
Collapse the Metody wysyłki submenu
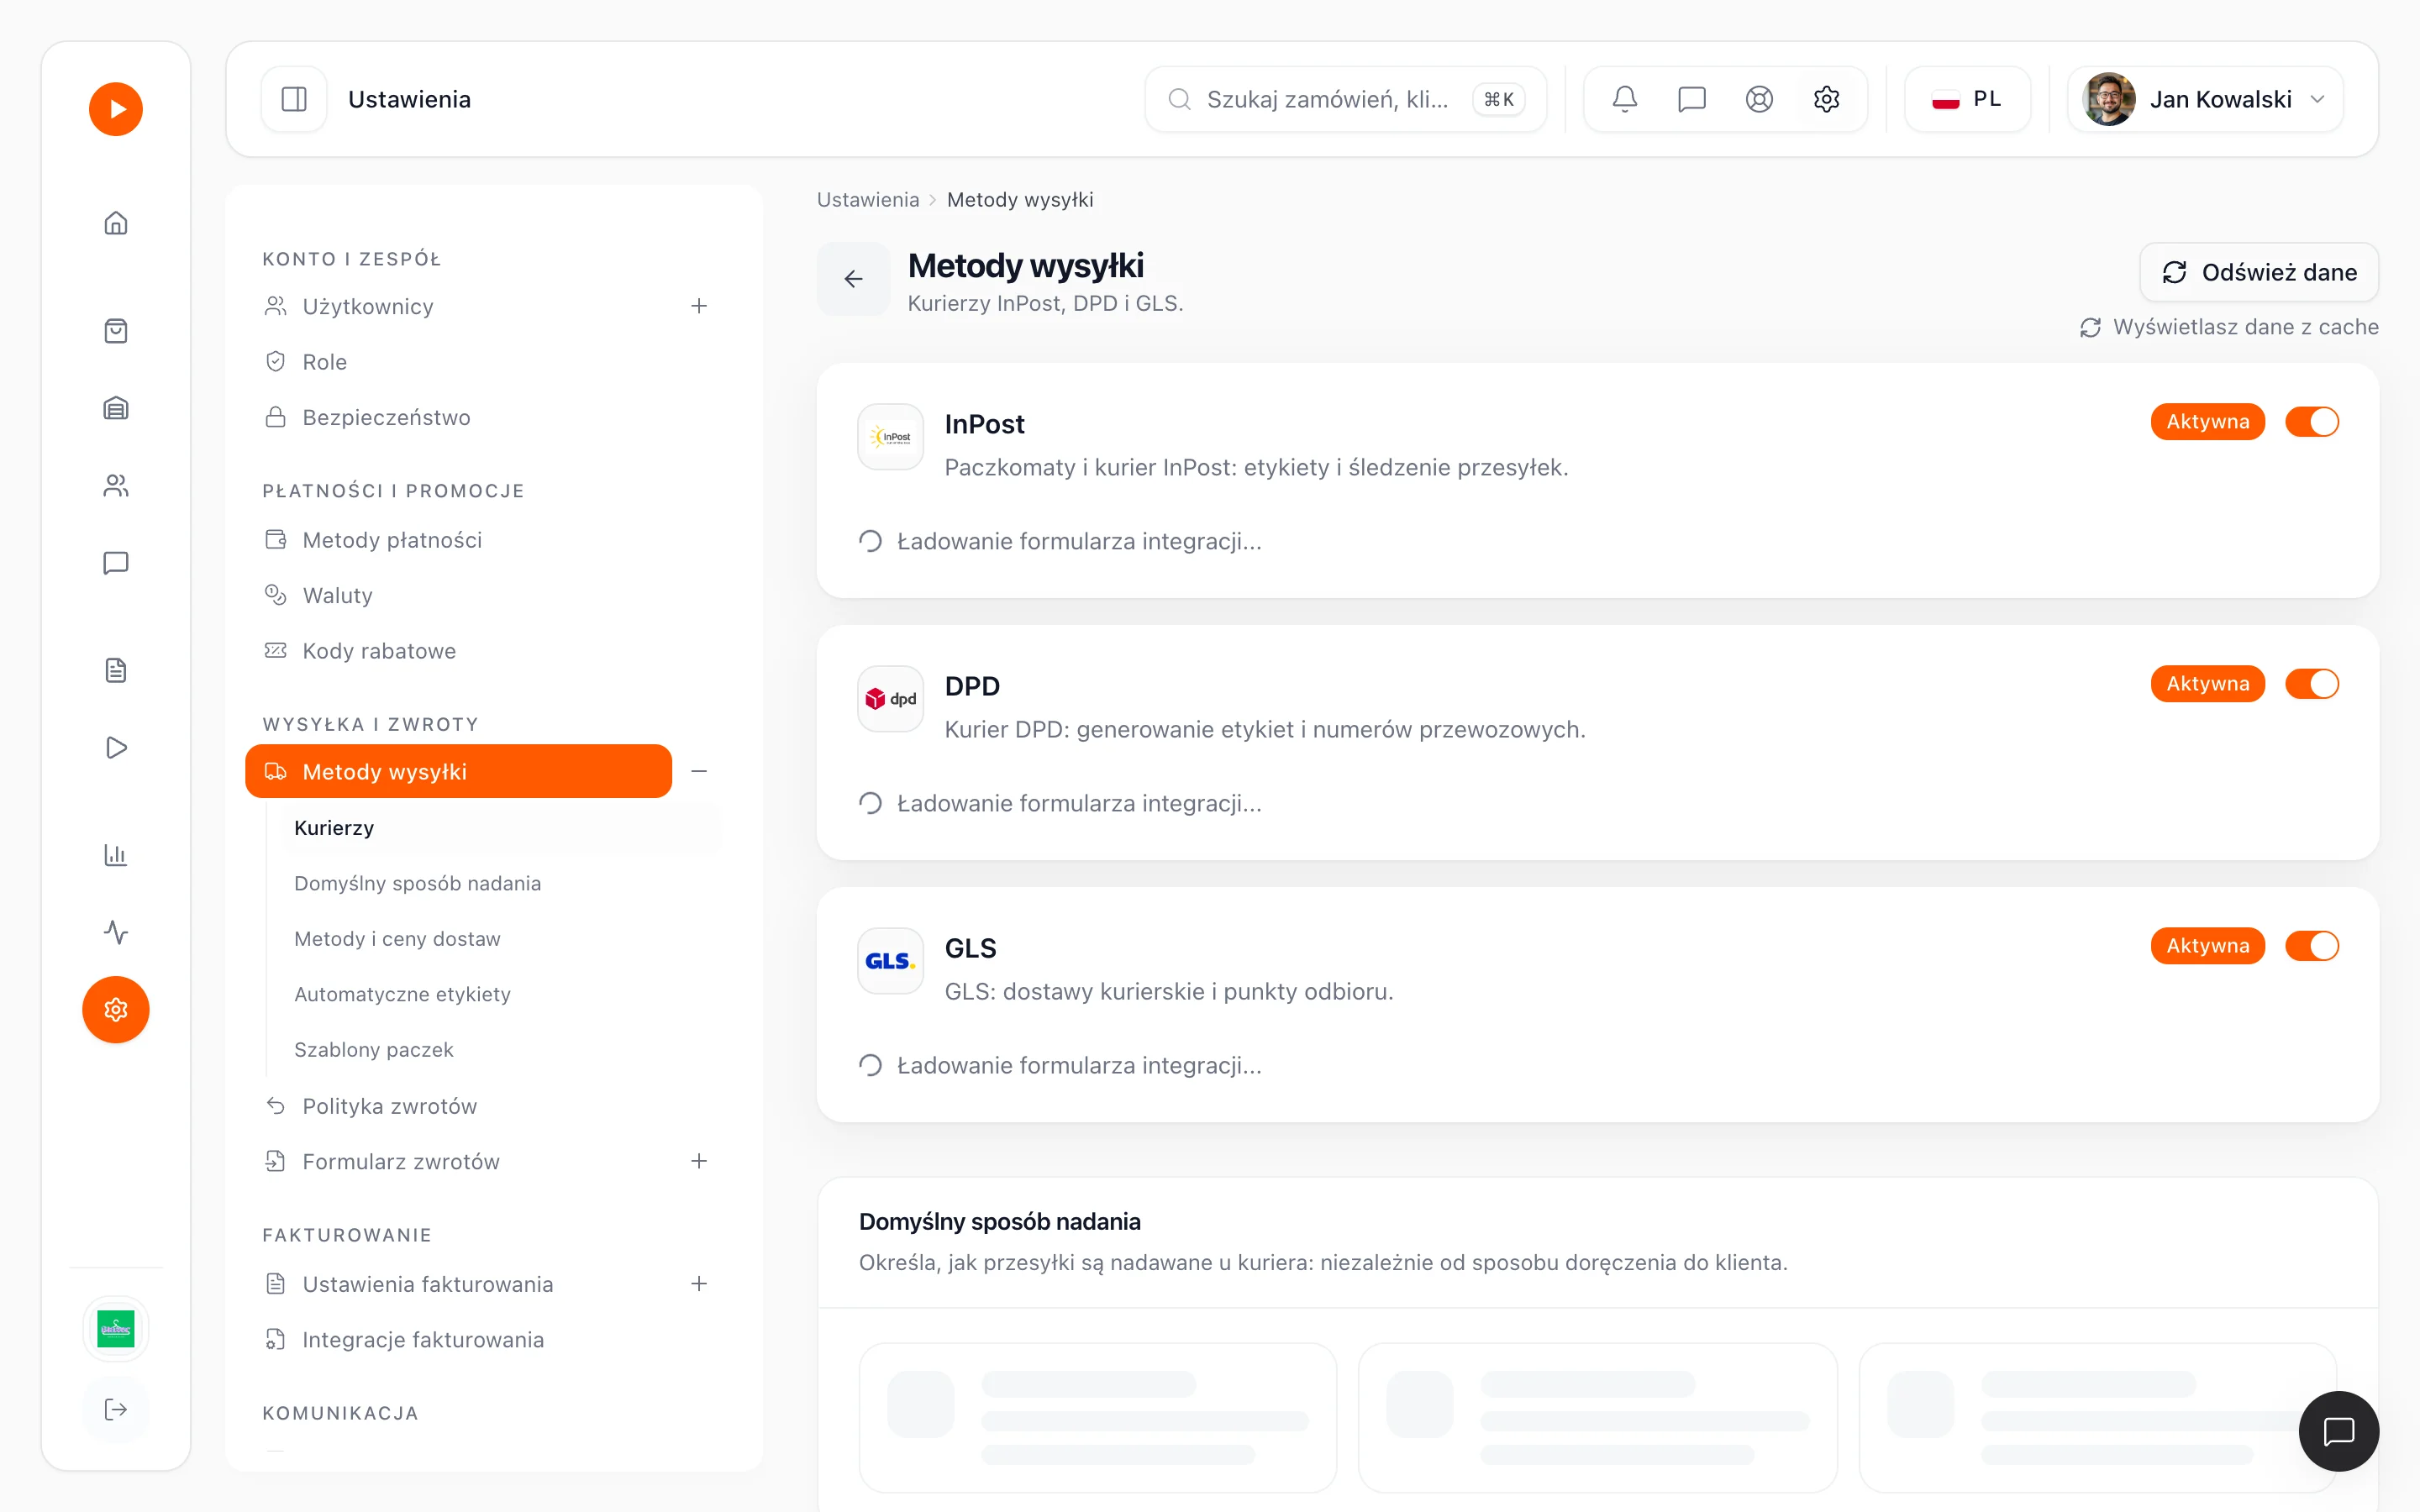click(x=699, y=771)
